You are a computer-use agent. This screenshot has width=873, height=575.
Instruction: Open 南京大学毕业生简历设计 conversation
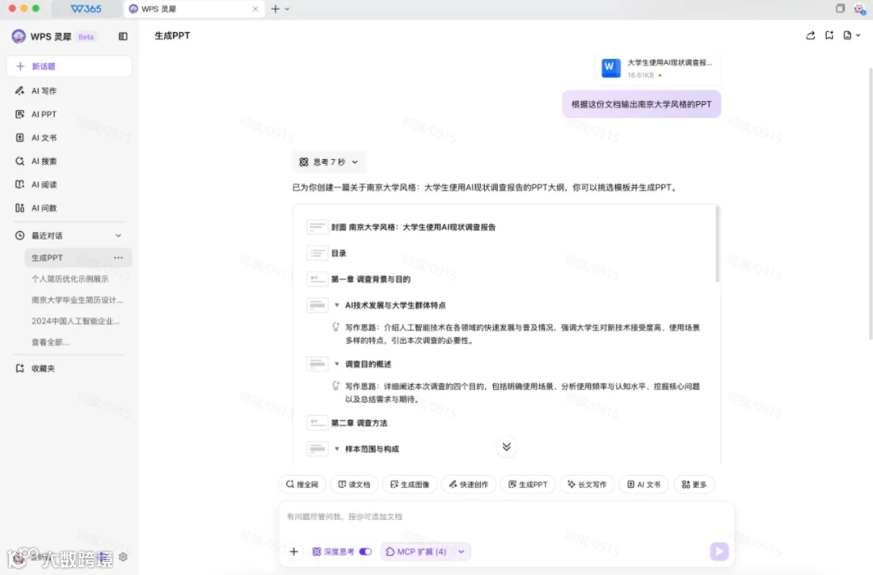[77, 300]
